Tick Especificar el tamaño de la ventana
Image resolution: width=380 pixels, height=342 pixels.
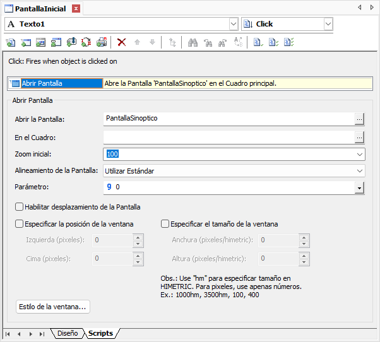[x=165, y=223]
